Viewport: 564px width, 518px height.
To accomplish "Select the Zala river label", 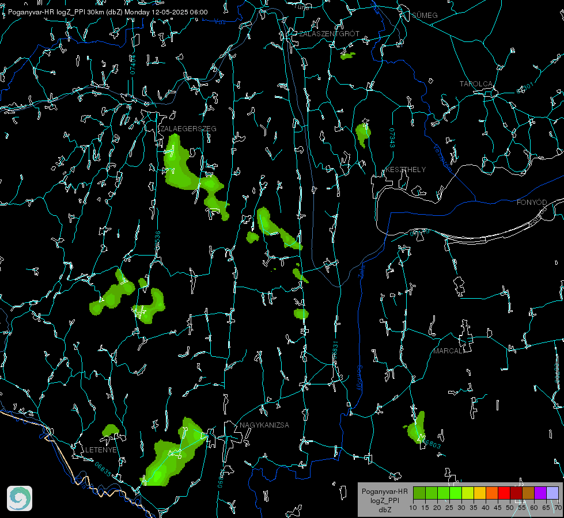I will tap(362, 271).
